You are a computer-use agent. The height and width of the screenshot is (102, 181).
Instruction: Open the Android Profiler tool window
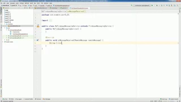pyautogui.click(x=28, y=99)
